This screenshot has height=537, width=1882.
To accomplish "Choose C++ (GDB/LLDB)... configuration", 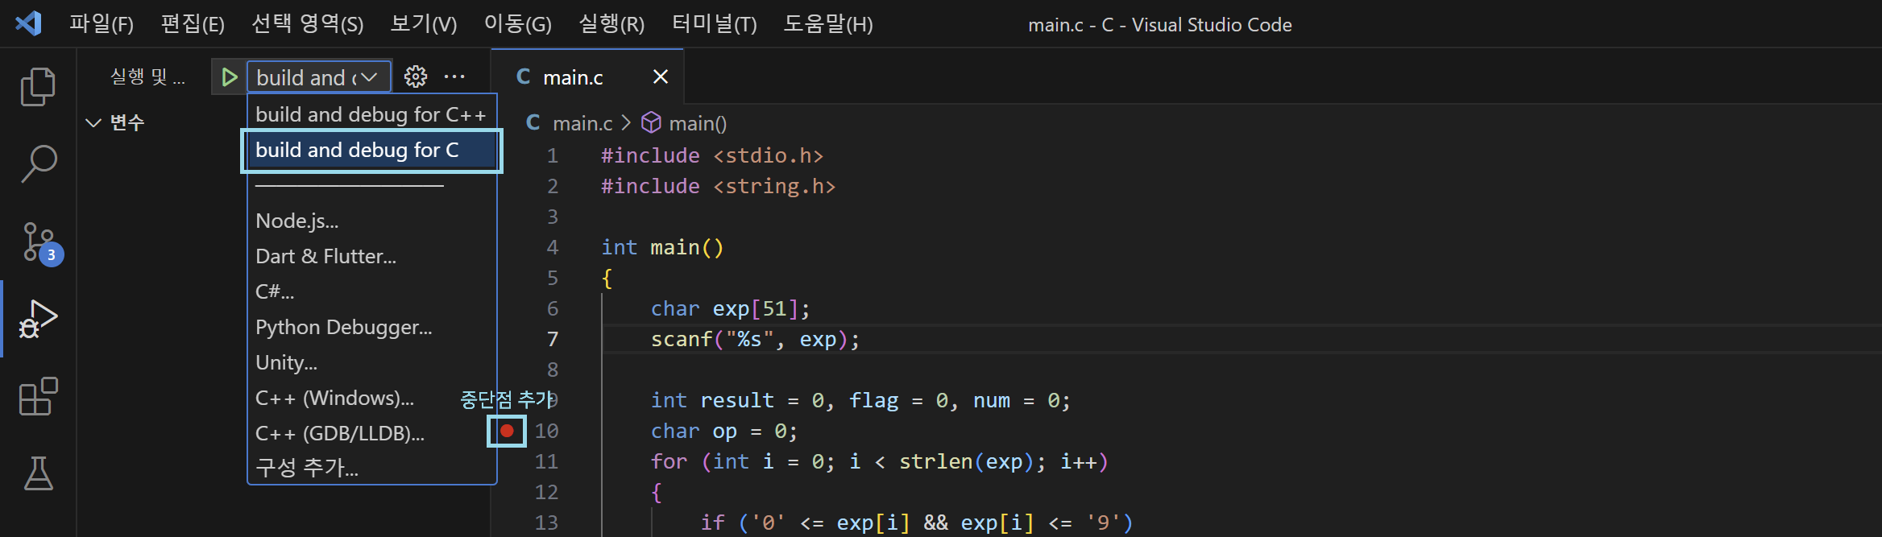I will (371, 433).
